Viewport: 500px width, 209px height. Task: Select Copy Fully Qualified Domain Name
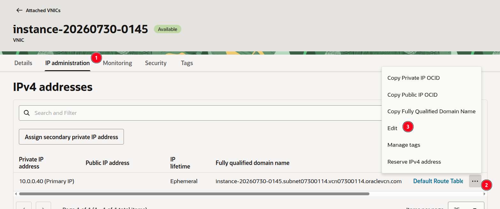(431, 111)
